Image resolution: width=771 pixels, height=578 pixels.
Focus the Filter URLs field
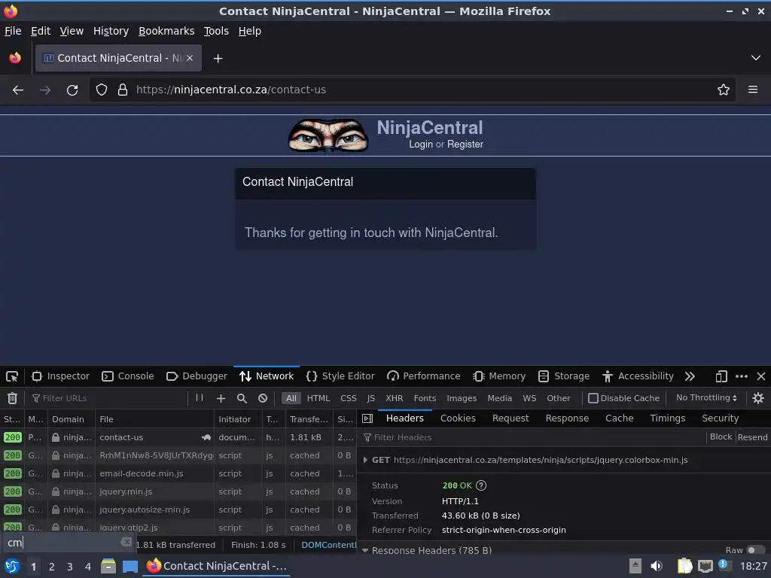[109, 398]
